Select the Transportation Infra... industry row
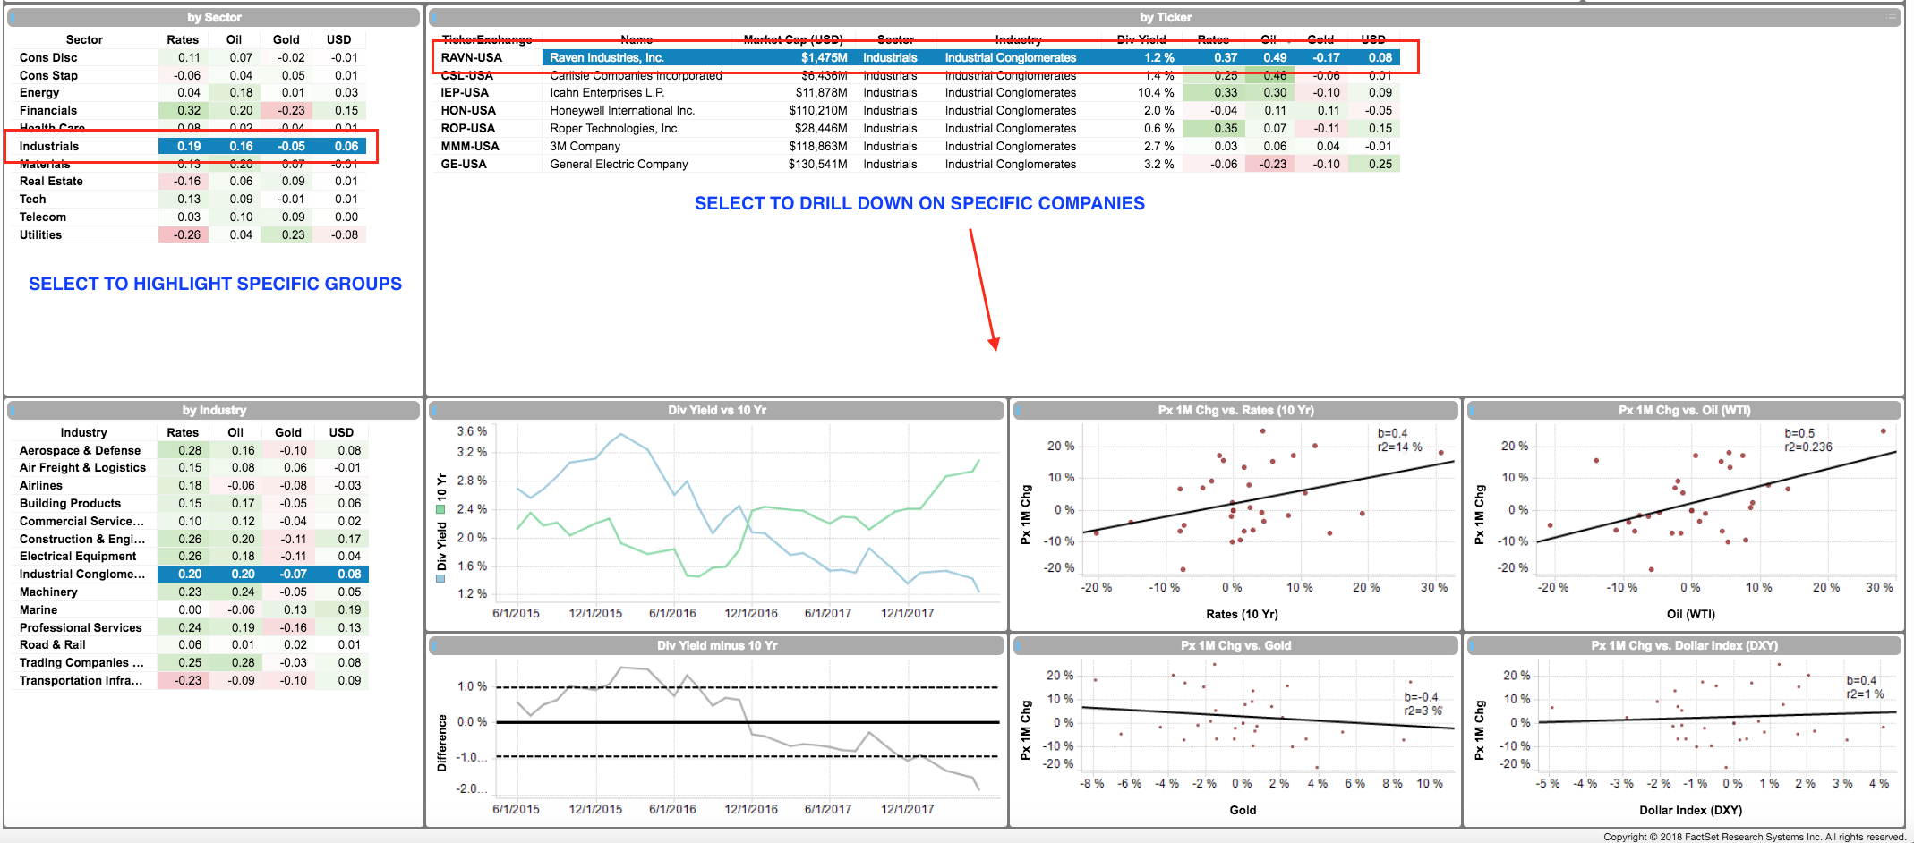This screenshot has height=843, width=1914. [x=189, y=680]
